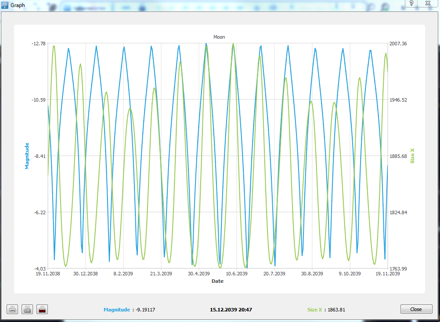
Task: Click the 30.8.2039 date tick label
Action: [312, 274]
